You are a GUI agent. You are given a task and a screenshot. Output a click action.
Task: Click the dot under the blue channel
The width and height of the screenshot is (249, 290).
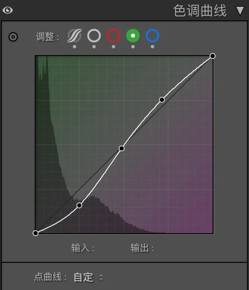pos(152,47)
